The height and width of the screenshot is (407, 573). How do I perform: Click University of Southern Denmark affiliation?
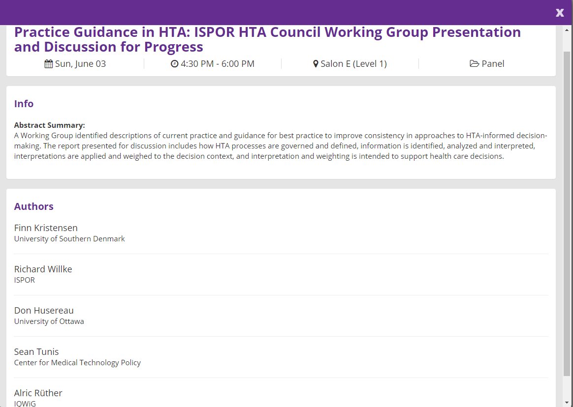coord(69,239)
